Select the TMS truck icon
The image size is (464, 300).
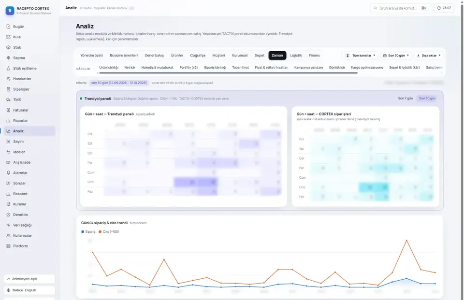(x=8, y=100)
